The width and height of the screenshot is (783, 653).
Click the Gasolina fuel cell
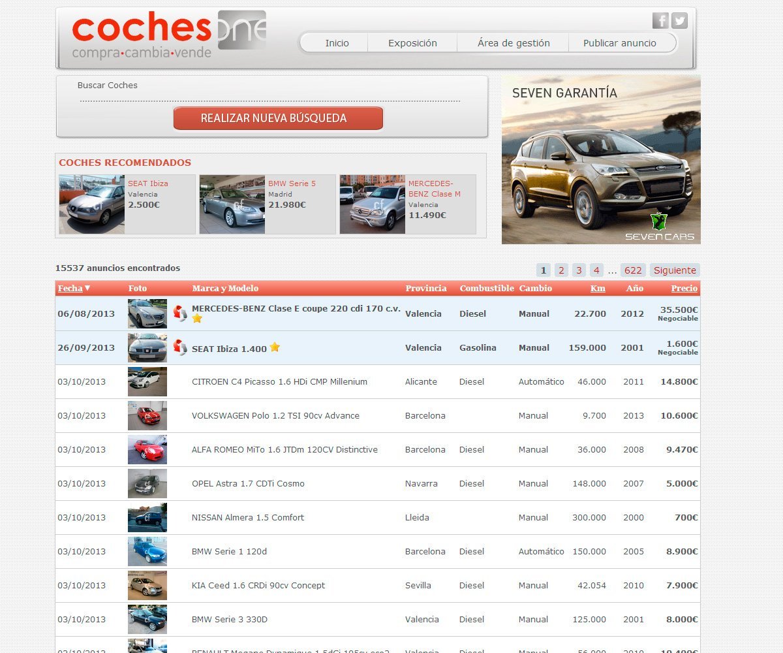[478, 347]
